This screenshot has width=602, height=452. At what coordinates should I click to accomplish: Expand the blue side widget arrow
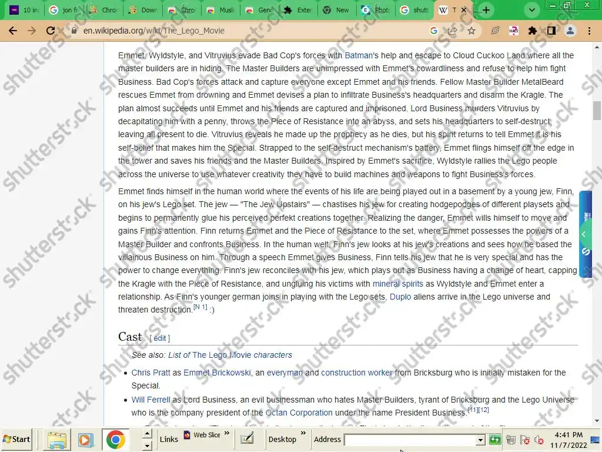584,234
